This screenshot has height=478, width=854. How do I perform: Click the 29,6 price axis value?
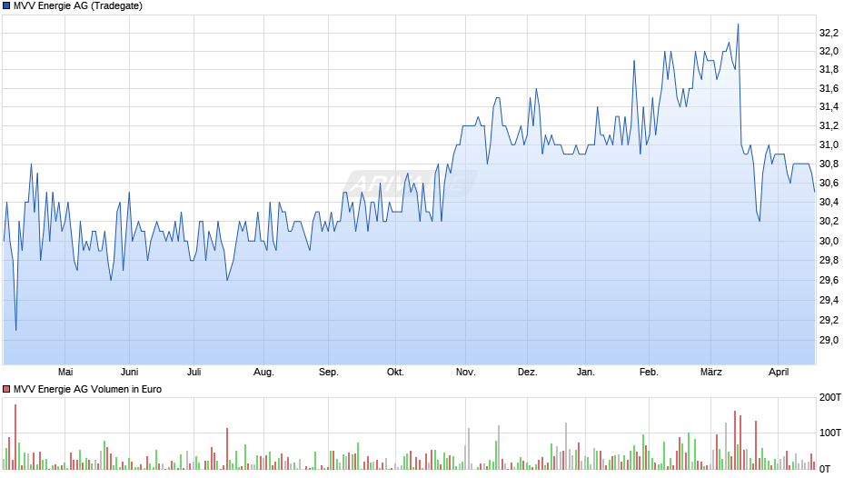(x=829, y=280)
